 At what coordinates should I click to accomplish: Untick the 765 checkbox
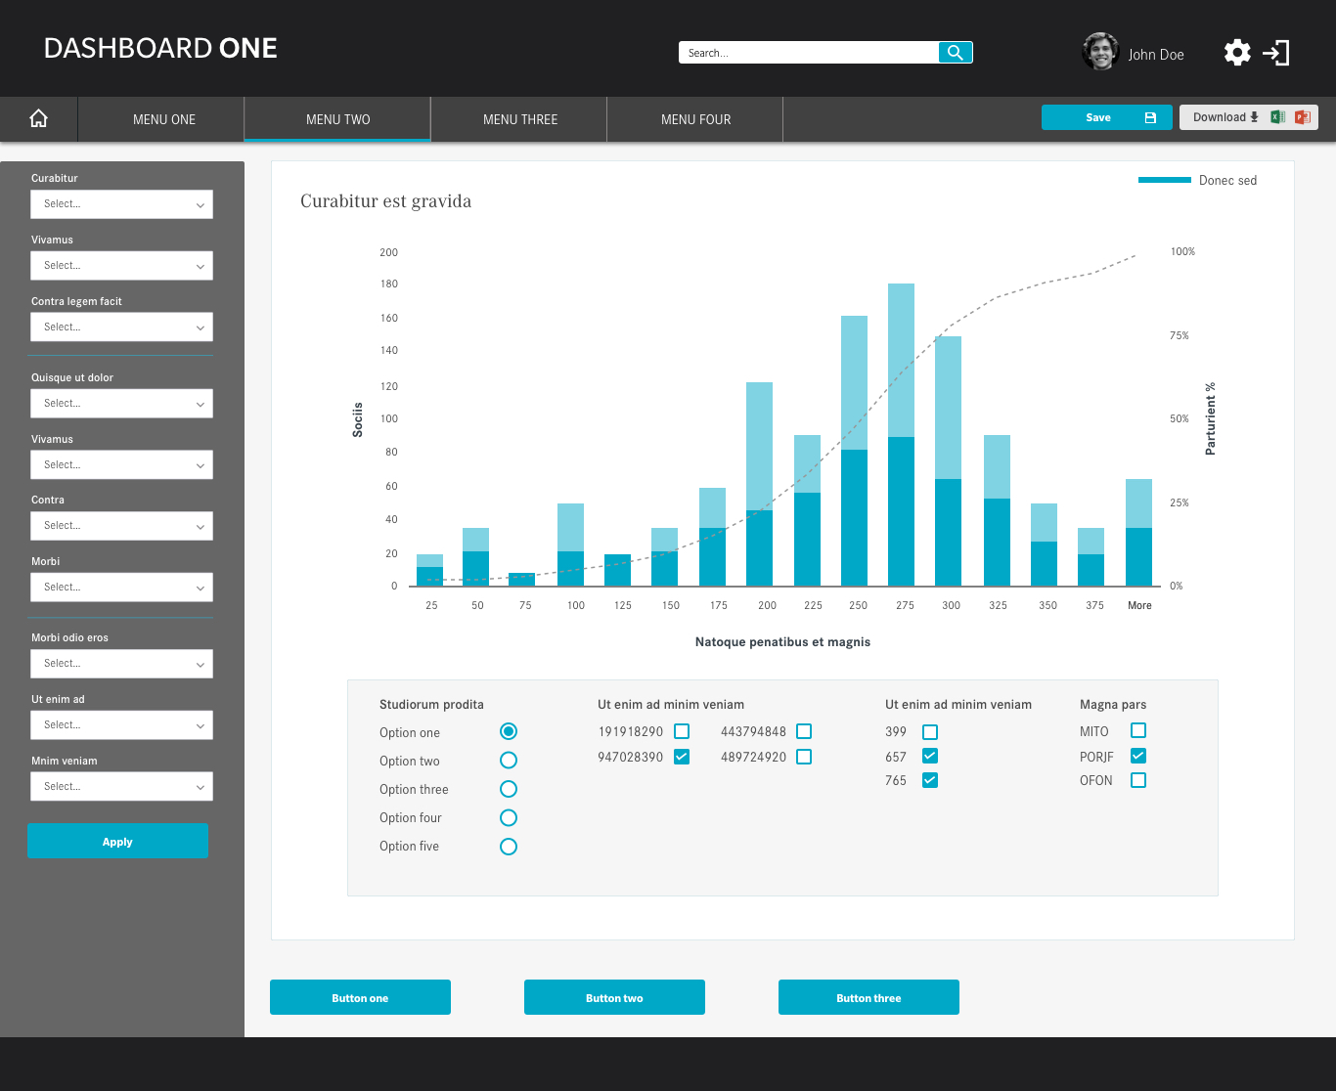(930, 780)
